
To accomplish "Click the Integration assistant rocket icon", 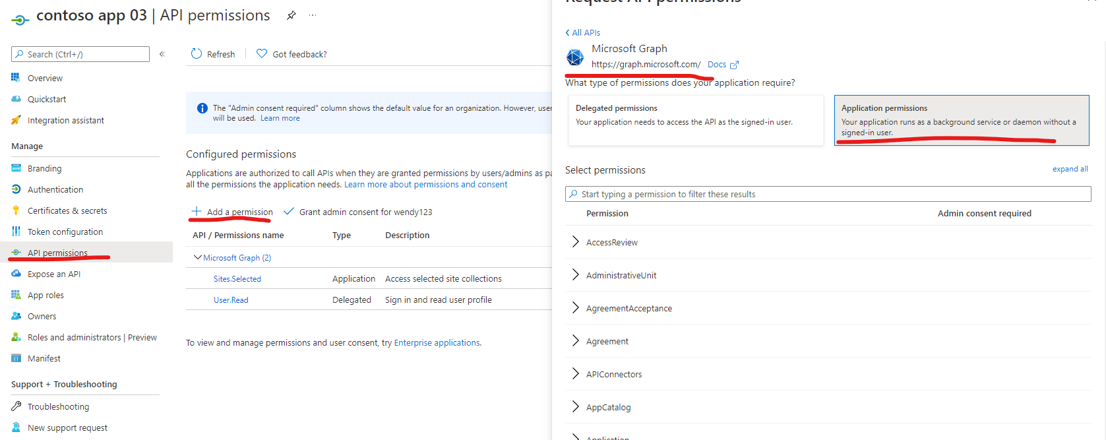I will click(x=16, y=120).
